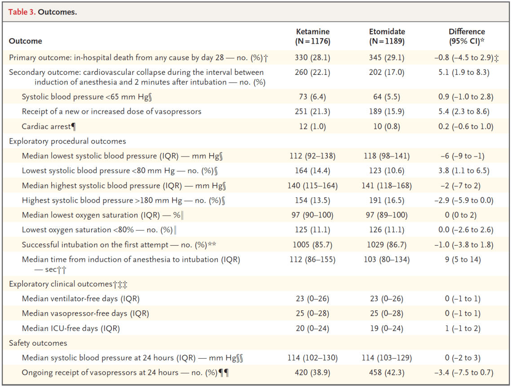
Task: Select the Ketamine column header
Action: point(313,36)
